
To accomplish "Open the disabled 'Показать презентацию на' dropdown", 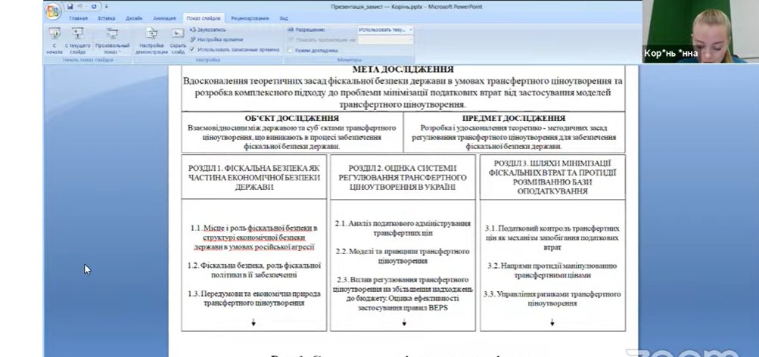I will [385, 39].
